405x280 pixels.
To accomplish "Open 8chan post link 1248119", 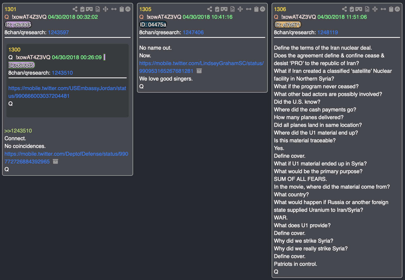I will (x=328, y=32).
